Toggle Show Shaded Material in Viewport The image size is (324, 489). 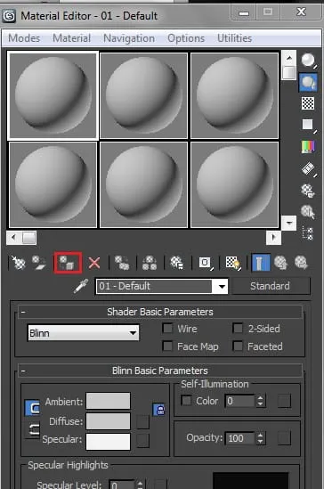tap(233, 263)
